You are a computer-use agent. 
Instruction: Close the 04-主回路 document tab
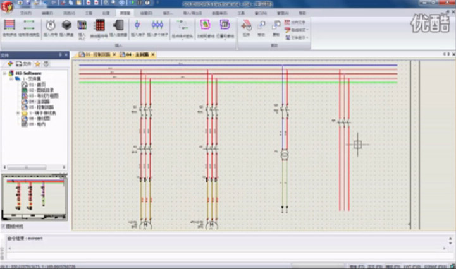153,54
